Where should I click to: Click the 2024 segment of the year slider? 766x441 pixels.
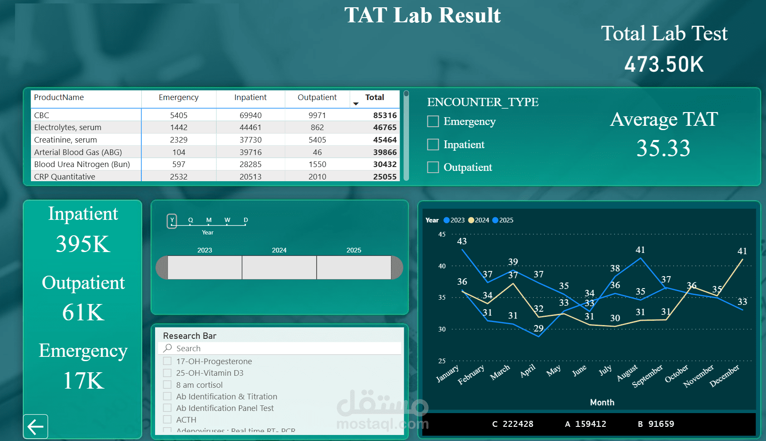pyautogui.click(x=279, y=267)
